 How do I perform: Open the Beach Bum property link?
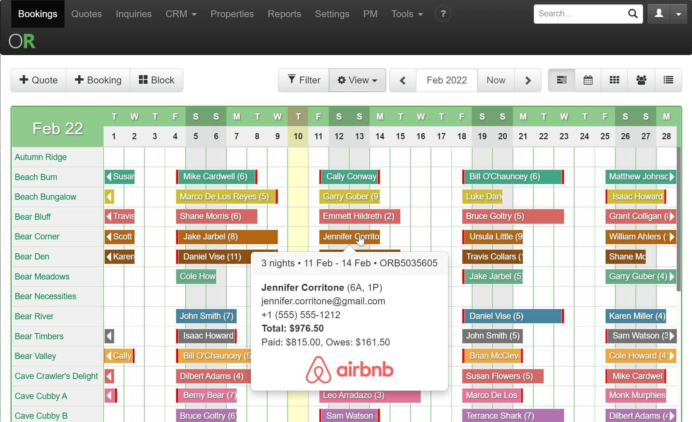36,177
